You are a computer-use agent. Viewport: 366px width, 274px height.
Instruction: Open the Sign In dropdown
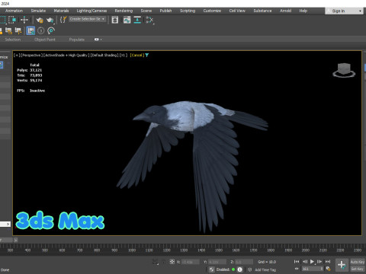[x=344, y=11]
